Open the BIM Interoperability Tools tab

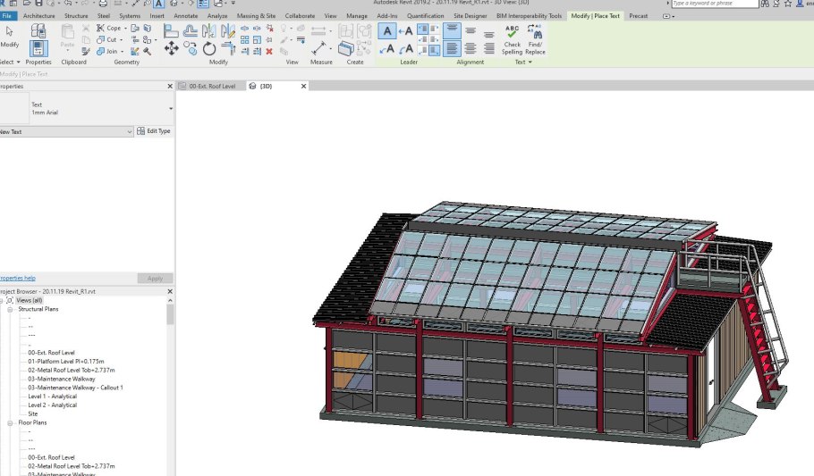pos(529,16)
